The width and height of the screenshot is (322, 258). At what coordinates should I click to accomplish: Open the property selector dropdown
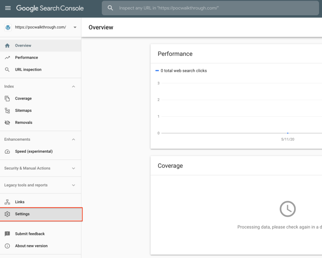75,28
